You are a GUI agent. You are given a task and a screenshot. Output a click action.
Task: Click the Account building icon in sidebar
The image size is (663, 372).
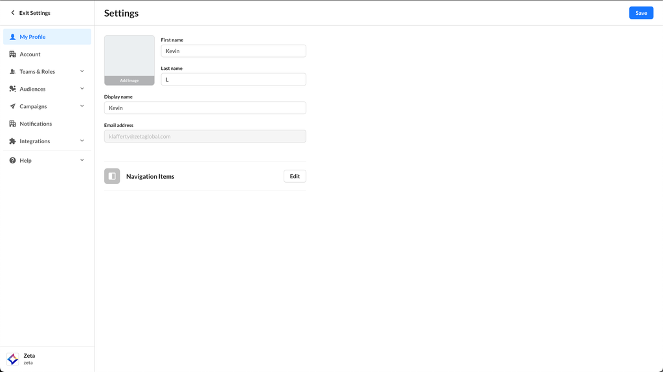point(12,54)
